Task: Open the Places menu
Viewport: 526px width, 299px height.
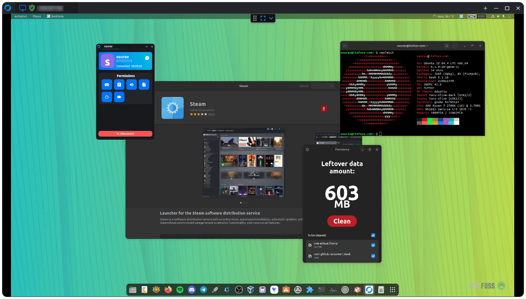Action: [37, 16]
